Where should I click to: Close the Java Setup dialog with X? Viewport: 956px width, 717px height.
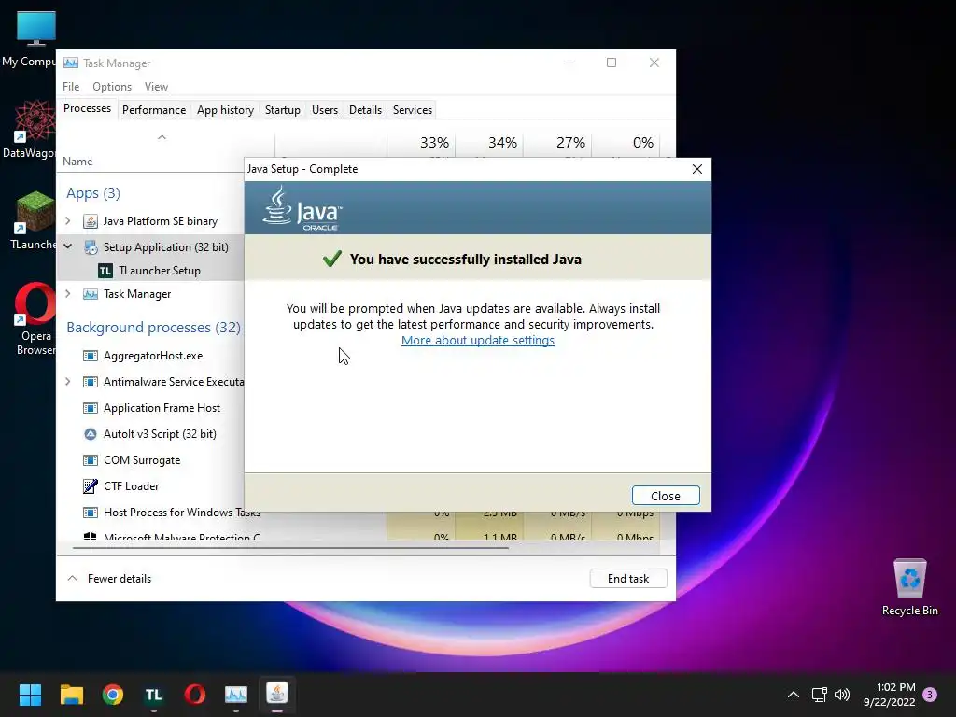[696, 169]
